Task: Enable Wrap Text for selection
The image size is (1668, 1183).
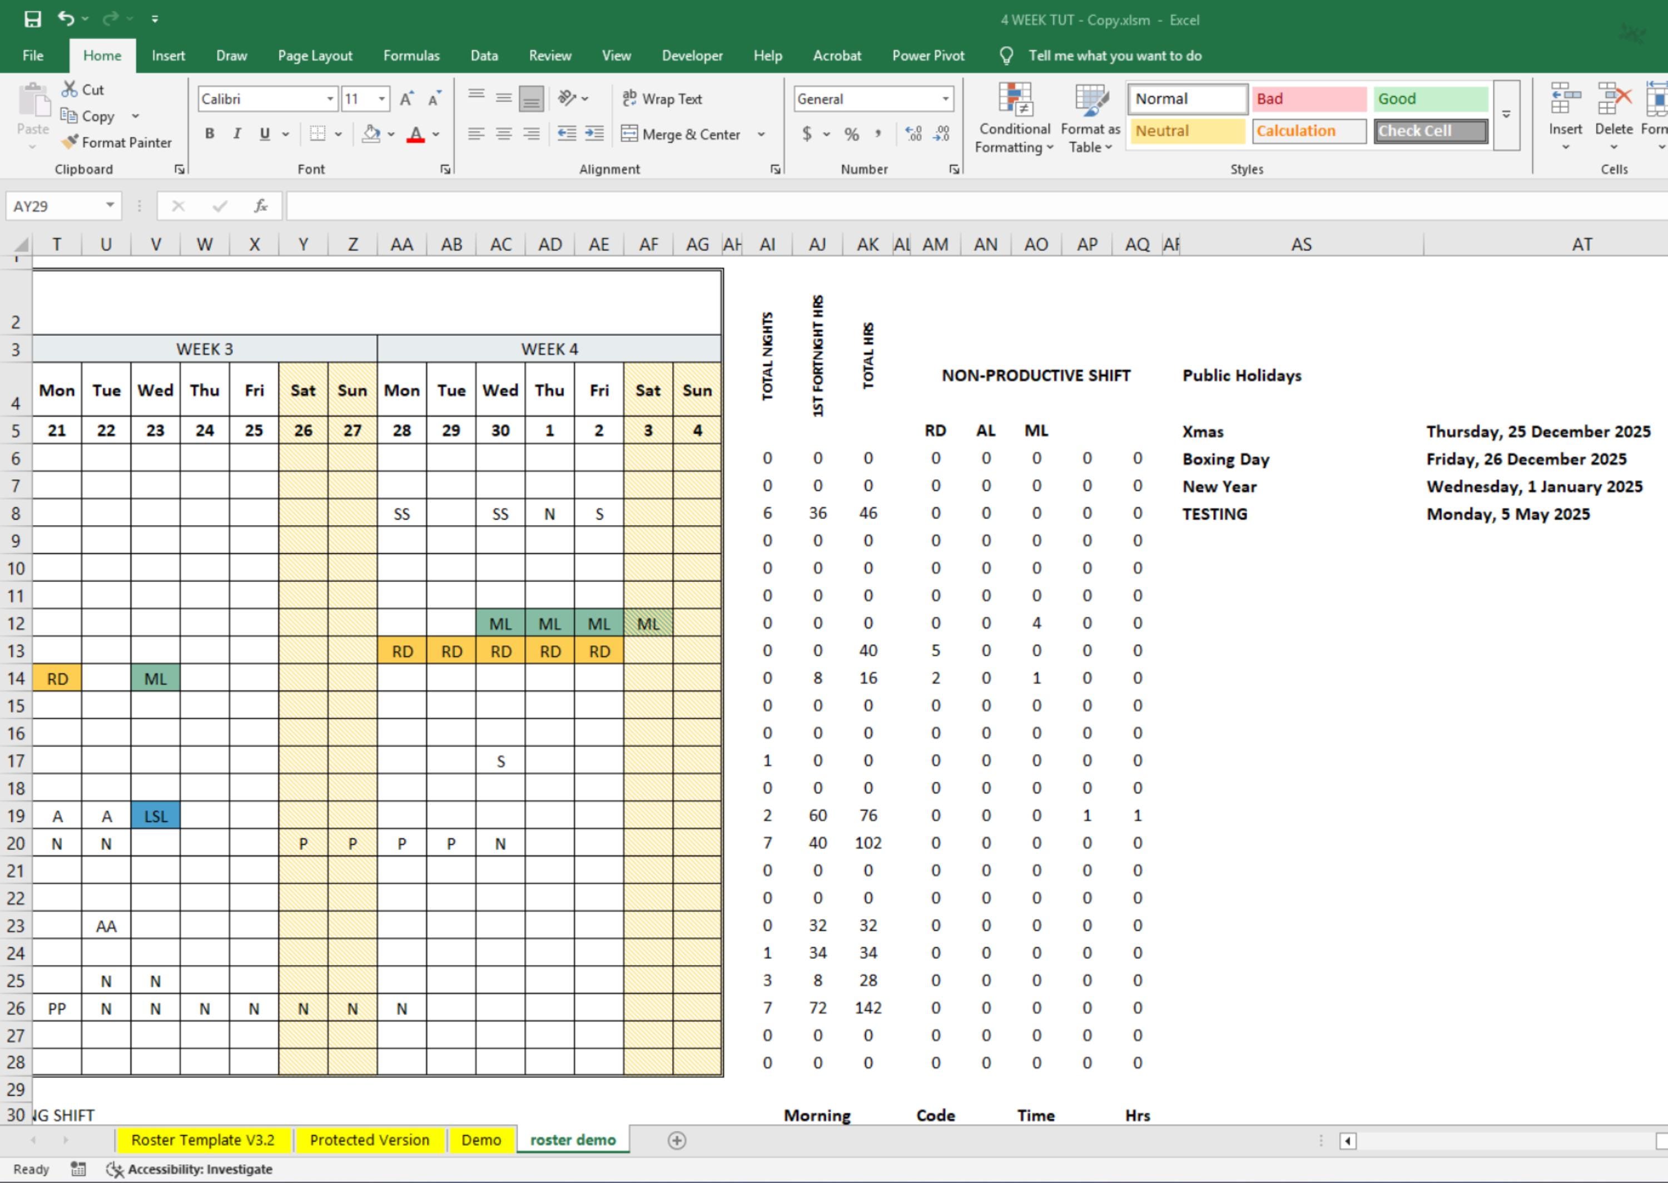Action: click(662, 98)
